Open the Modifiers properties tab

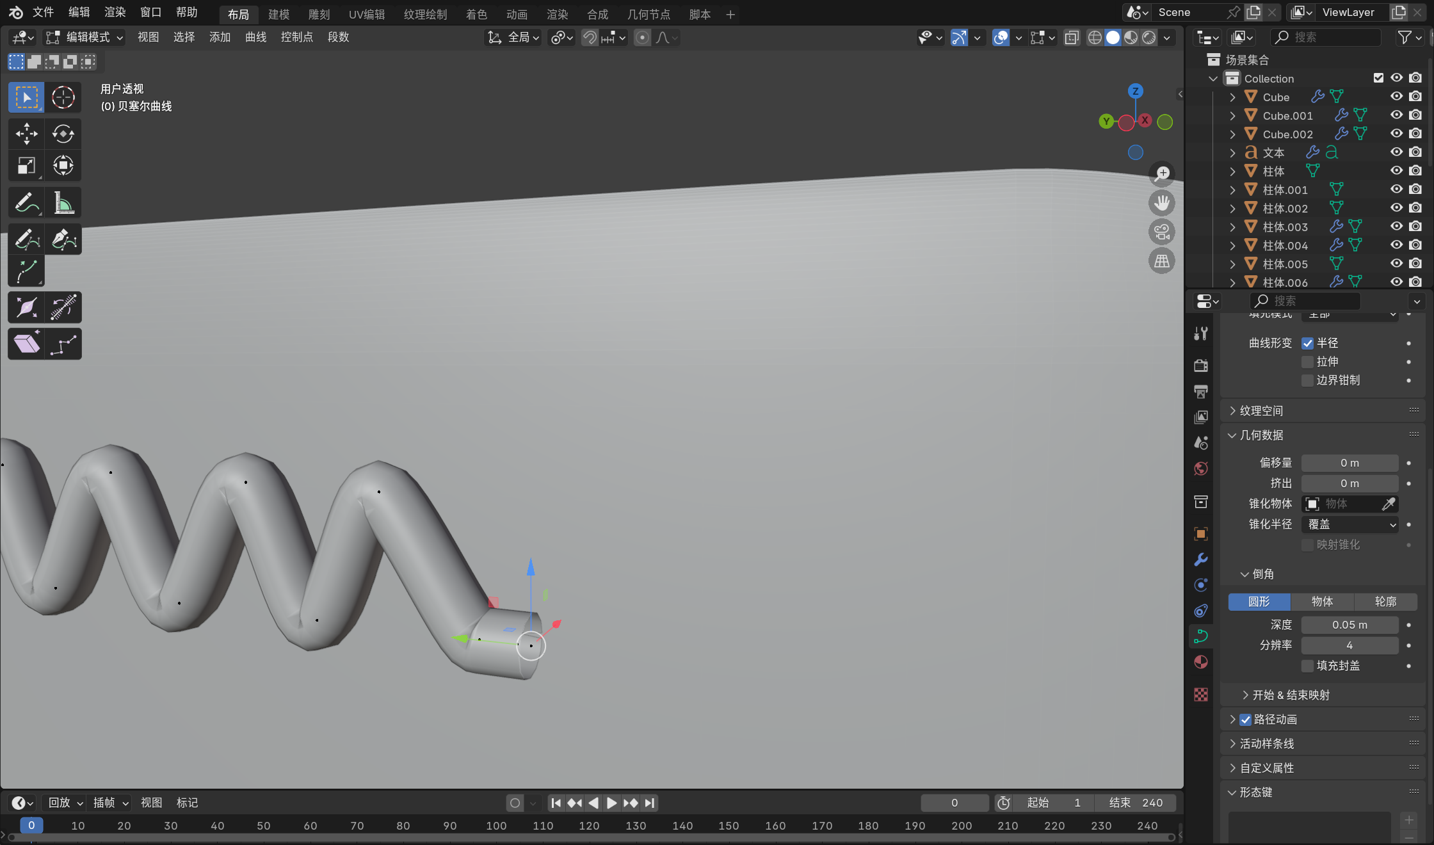coord(1201,559)
